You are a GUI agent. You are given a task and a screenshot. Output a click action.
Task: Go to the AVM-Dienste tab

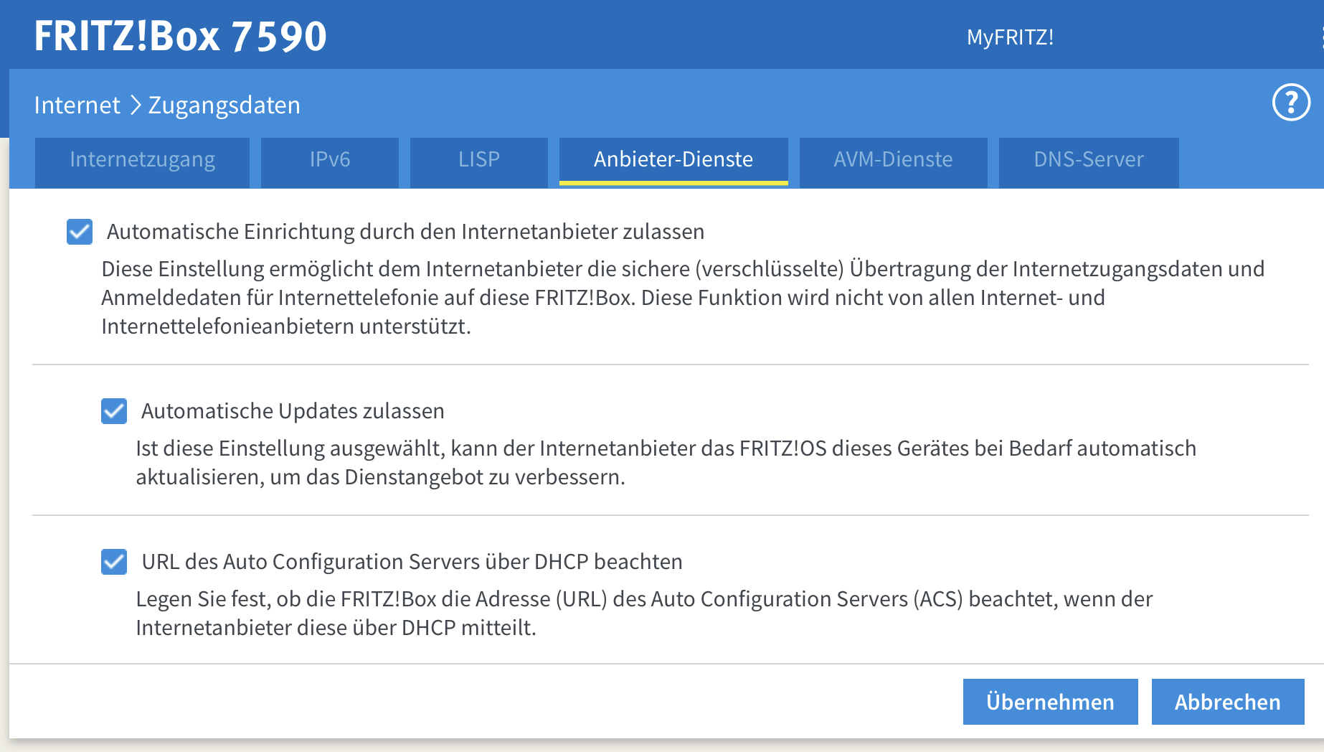[x=893, y=162]
